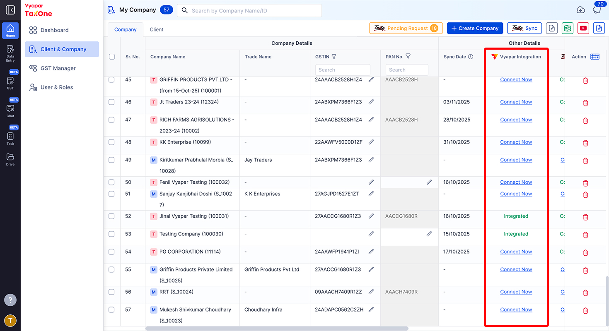The width and height of the screenshot is (609, 331).
Task: Edit PAN for Testing Company (100030)
Action: tap(429, 234)
